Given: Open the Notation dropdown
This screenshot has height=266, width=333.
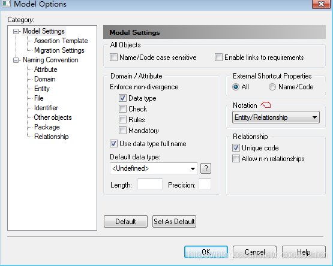Looking at the screenshot, I should [276, 117].
